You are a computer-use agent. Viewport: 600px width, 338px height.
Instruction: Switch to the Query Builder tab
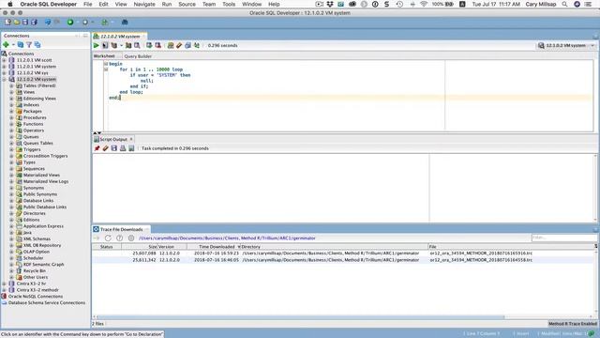pos(138,56)
